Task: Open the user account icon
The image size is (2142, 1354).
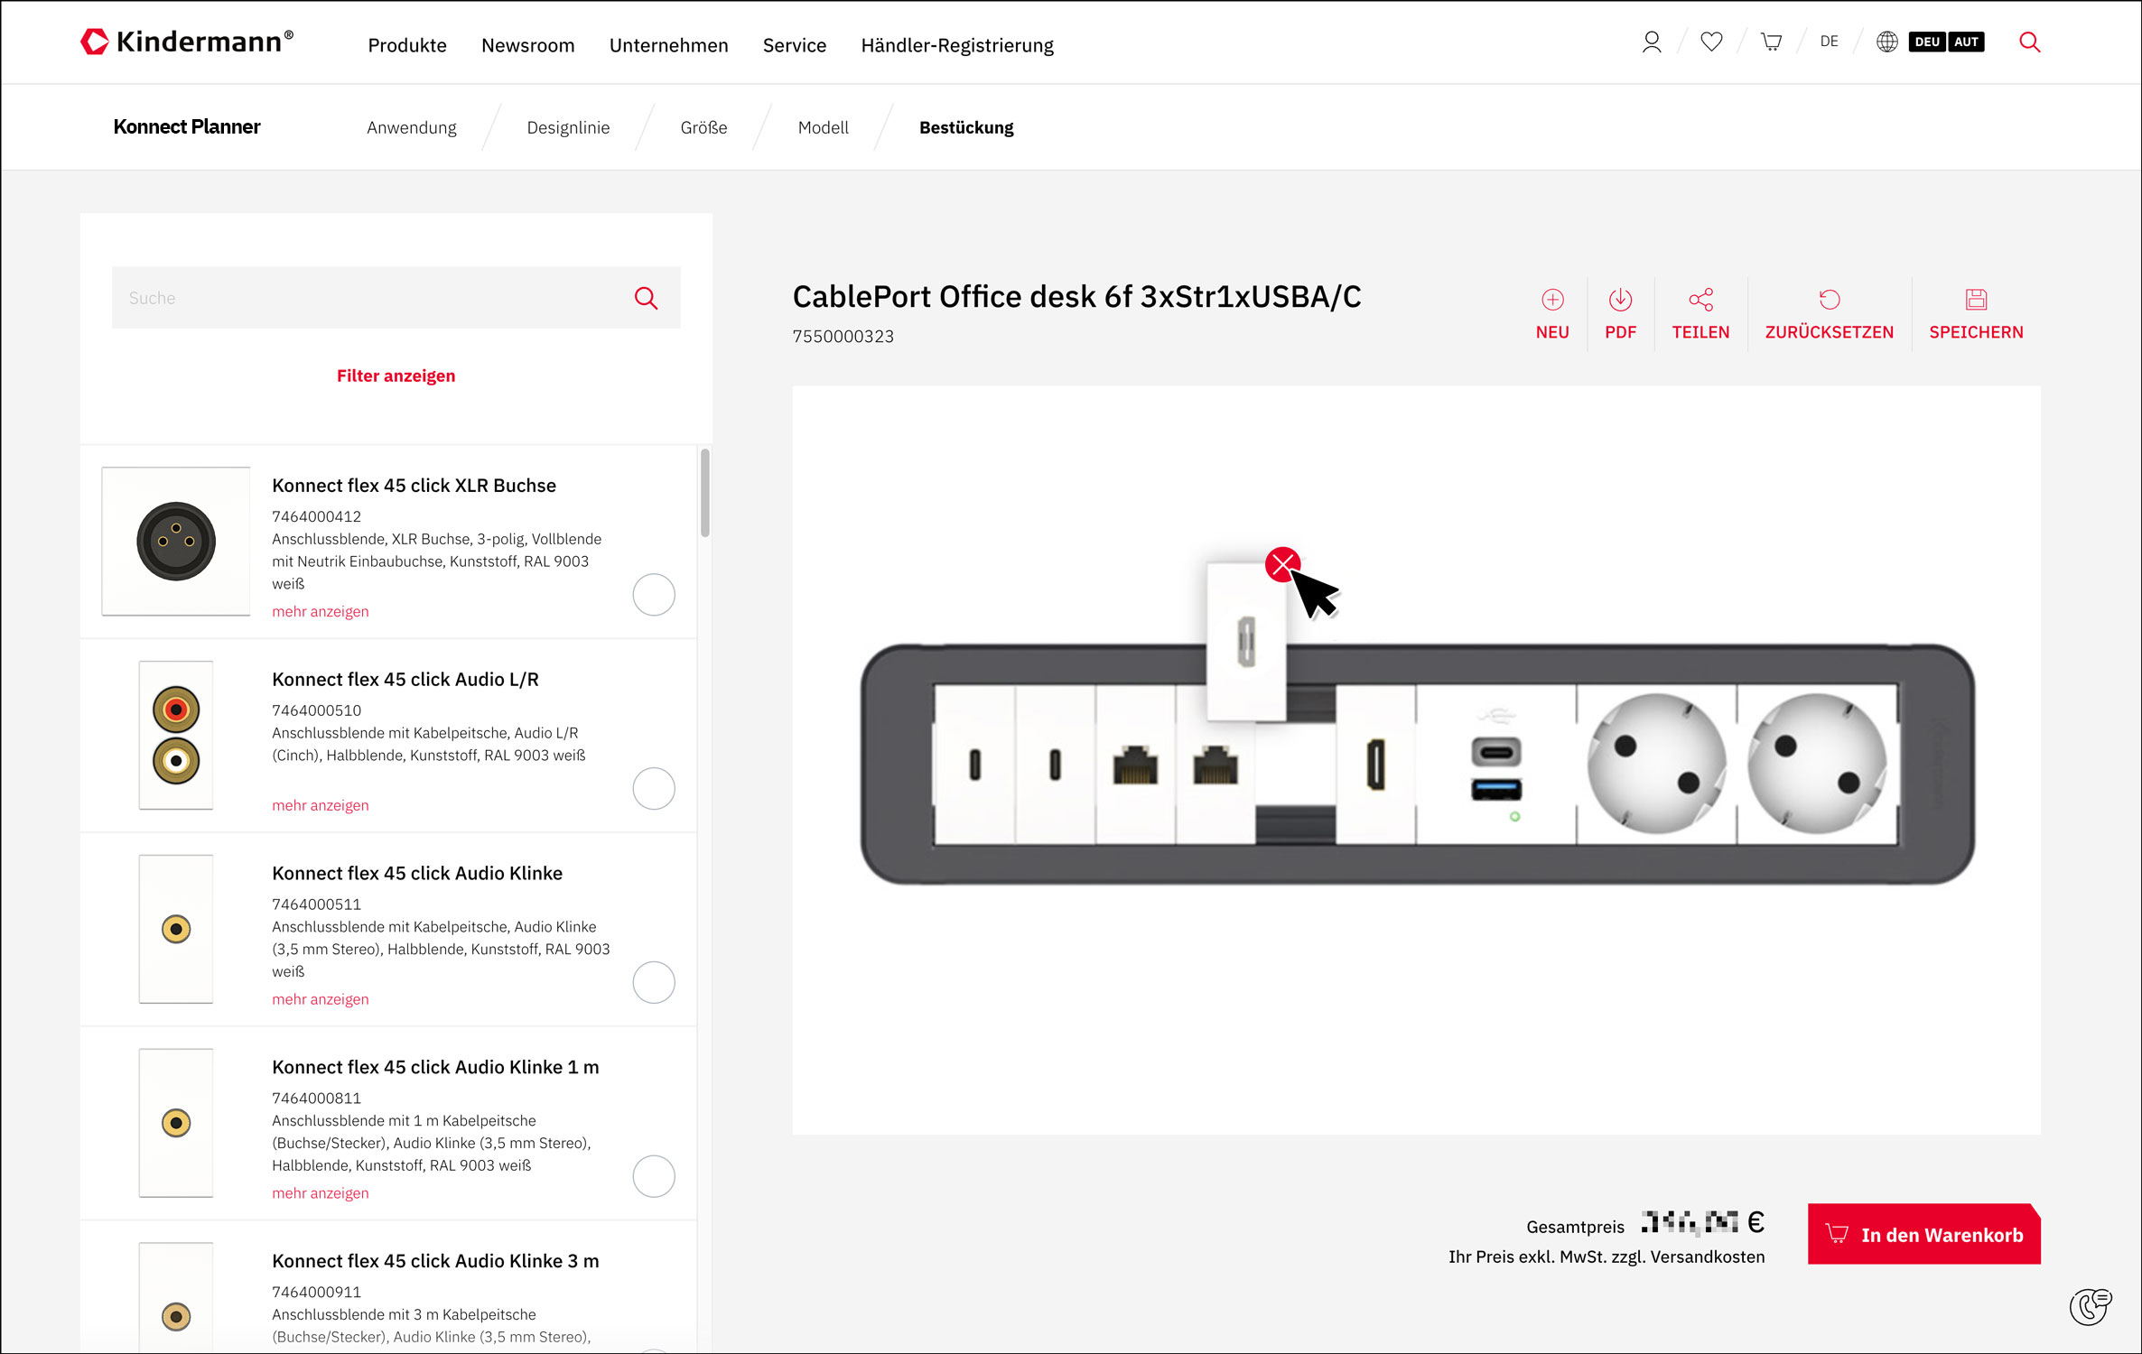Action: tap(1651, 42)
